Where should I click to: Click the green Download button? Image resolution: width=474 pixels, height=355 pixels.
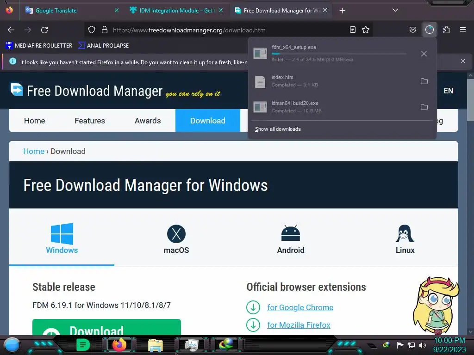pyautogui.click(x=107, y=327)
